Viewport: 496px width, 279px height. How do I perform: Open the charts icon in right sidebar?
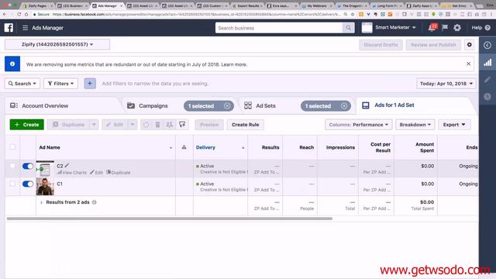(487, 62)
